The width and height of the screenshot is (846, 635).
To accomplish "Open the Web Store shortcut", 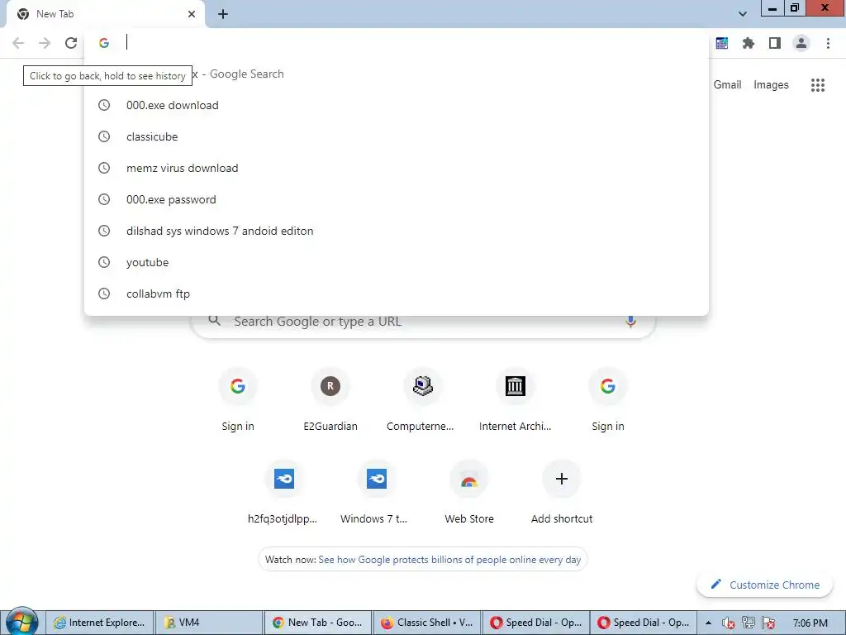I will tap(469, 493).
